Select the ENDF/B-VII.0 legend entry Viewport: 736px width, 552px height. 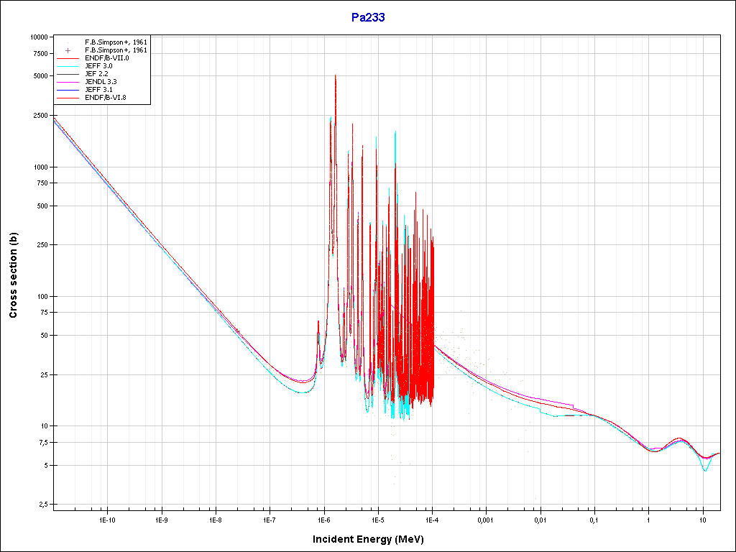[x=106, y=58]
